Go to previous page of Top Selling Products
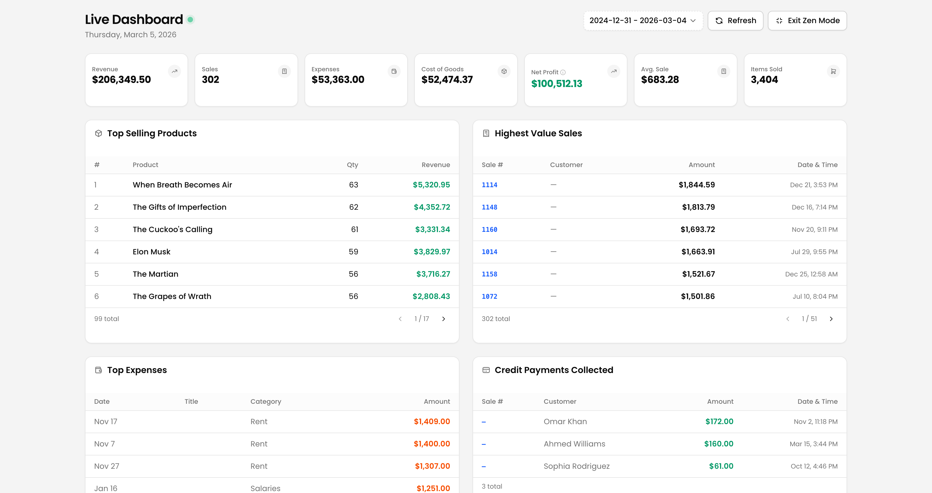This screenshot has width=932, height=493. click(x=400, y=319)
